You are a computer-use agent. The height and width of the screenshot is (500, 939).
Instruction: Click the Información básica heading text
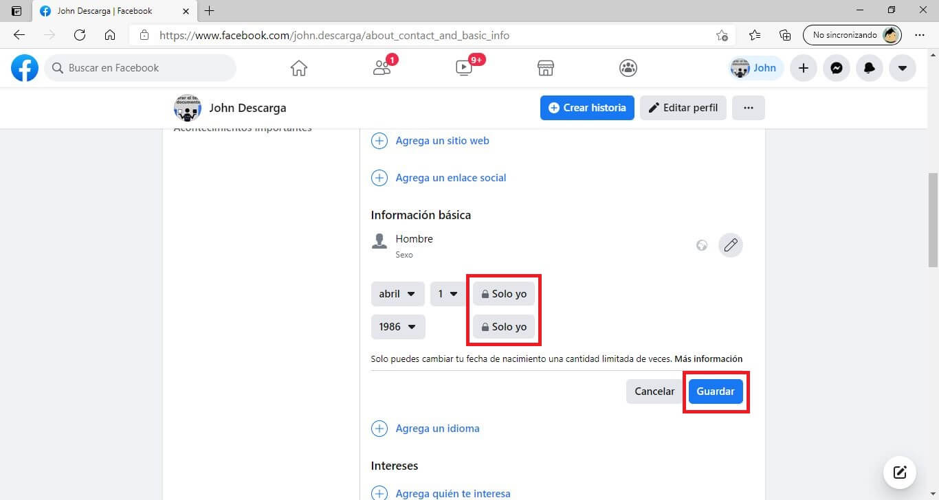pos(421,215)
